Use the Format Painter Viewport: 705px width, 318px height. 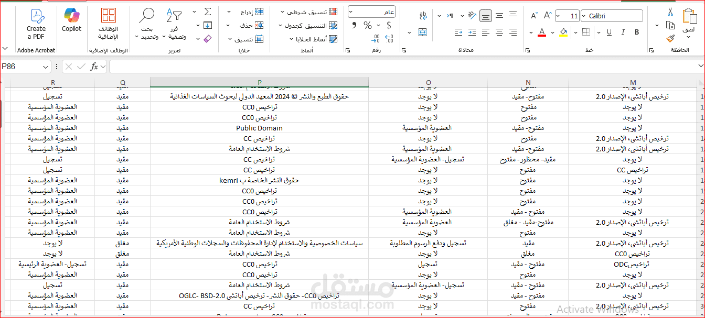pos(669,39)
